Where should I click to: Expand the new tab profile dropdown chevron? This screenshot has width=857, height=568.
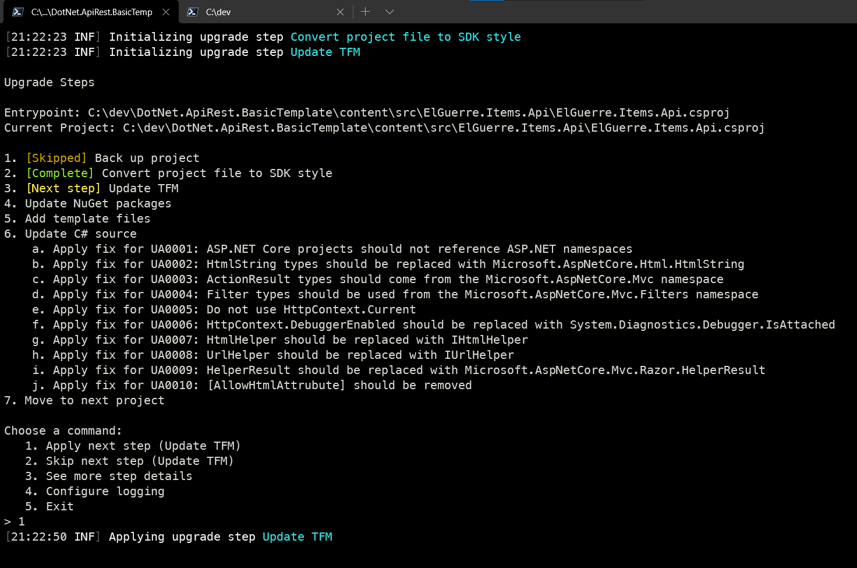[389, 12]
